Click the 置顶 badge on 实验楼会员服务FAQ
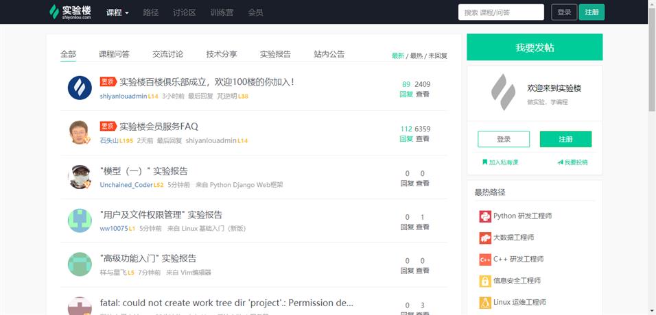 click(108, 126)
